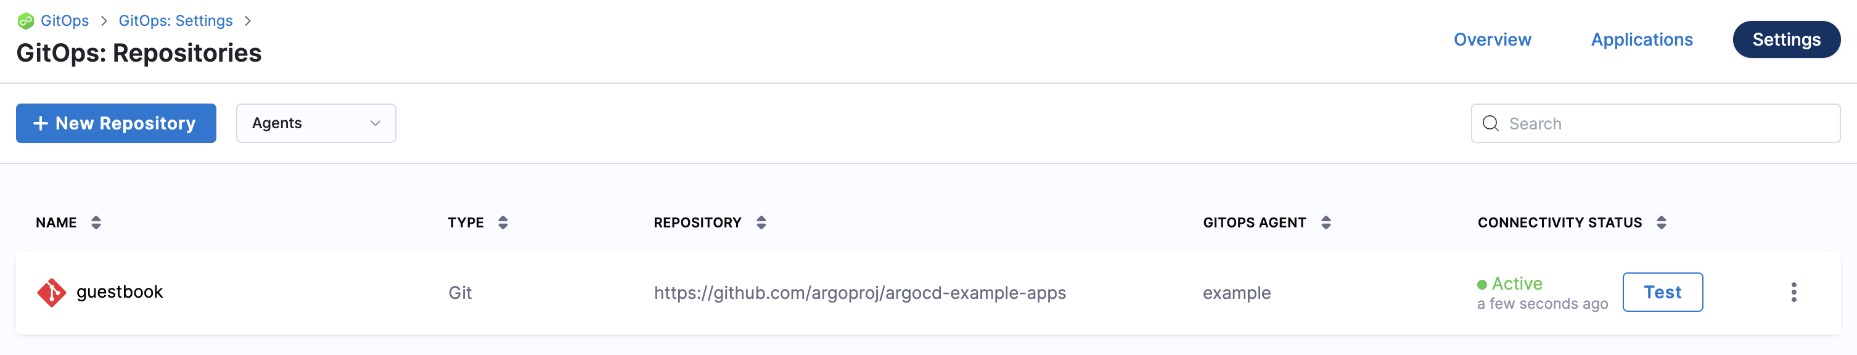Select the Settings tab
Image resolution: width=1857 pixels, height=355 pixels.
pyautogui.click(x=1785, y=39)
